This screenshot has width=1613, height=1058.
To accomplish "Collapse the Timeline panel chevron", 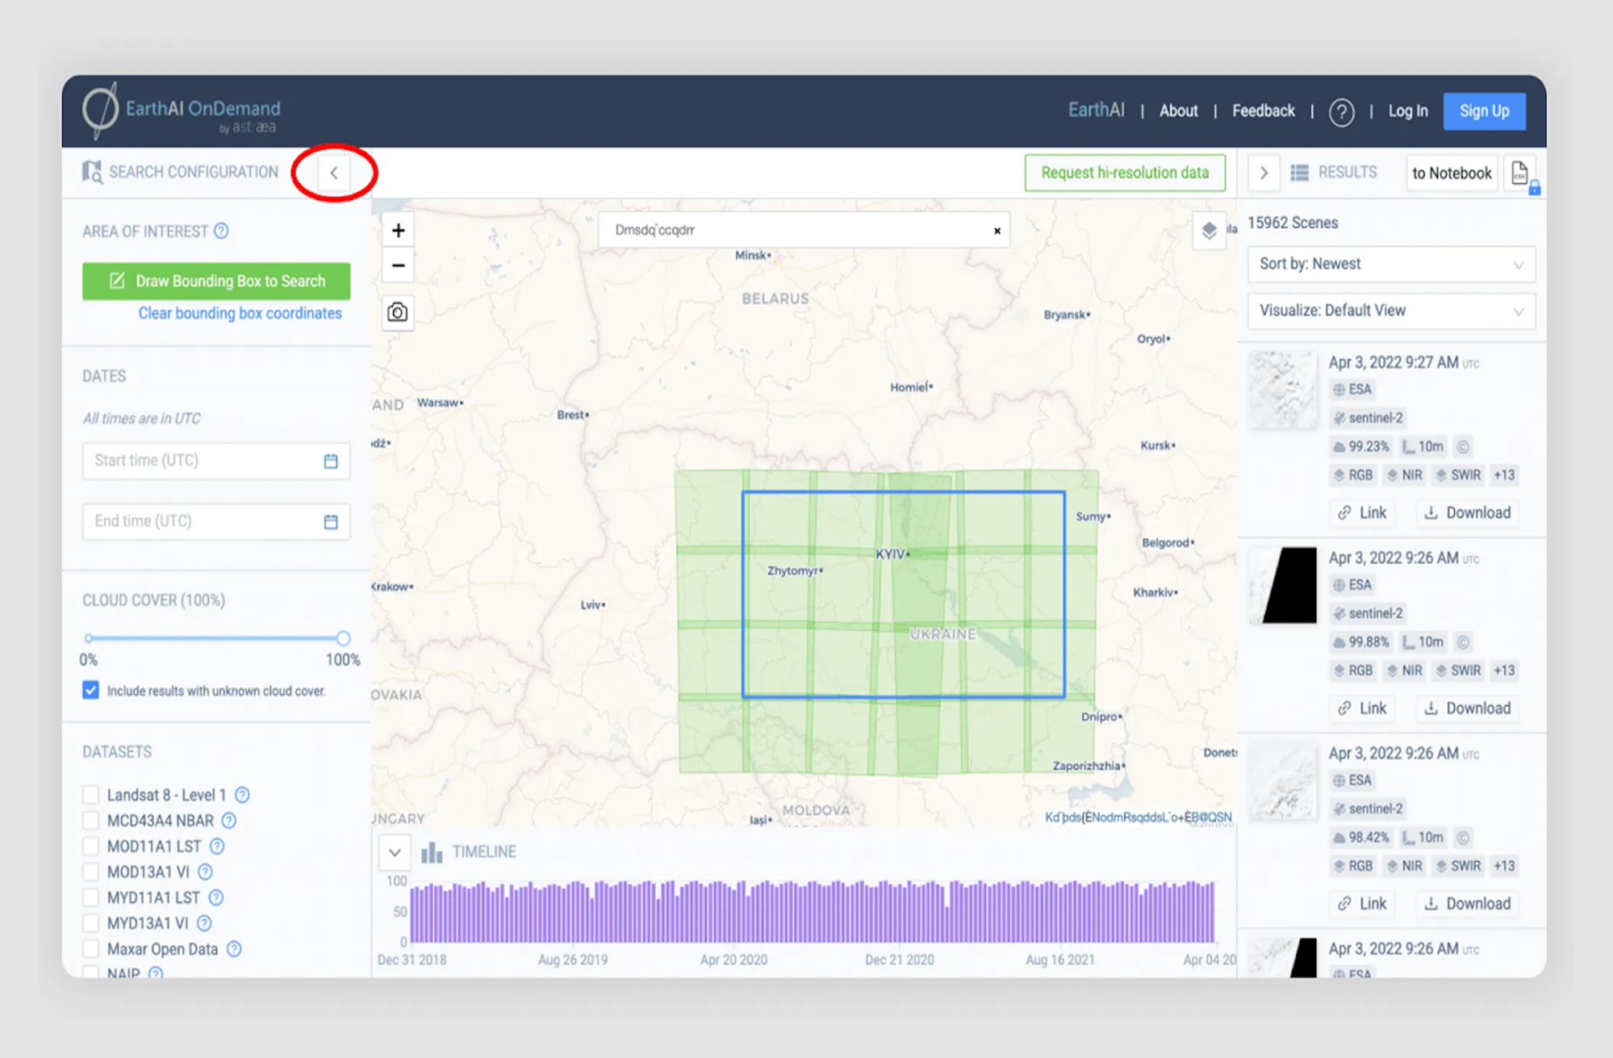I will click(x=395, y=852).
